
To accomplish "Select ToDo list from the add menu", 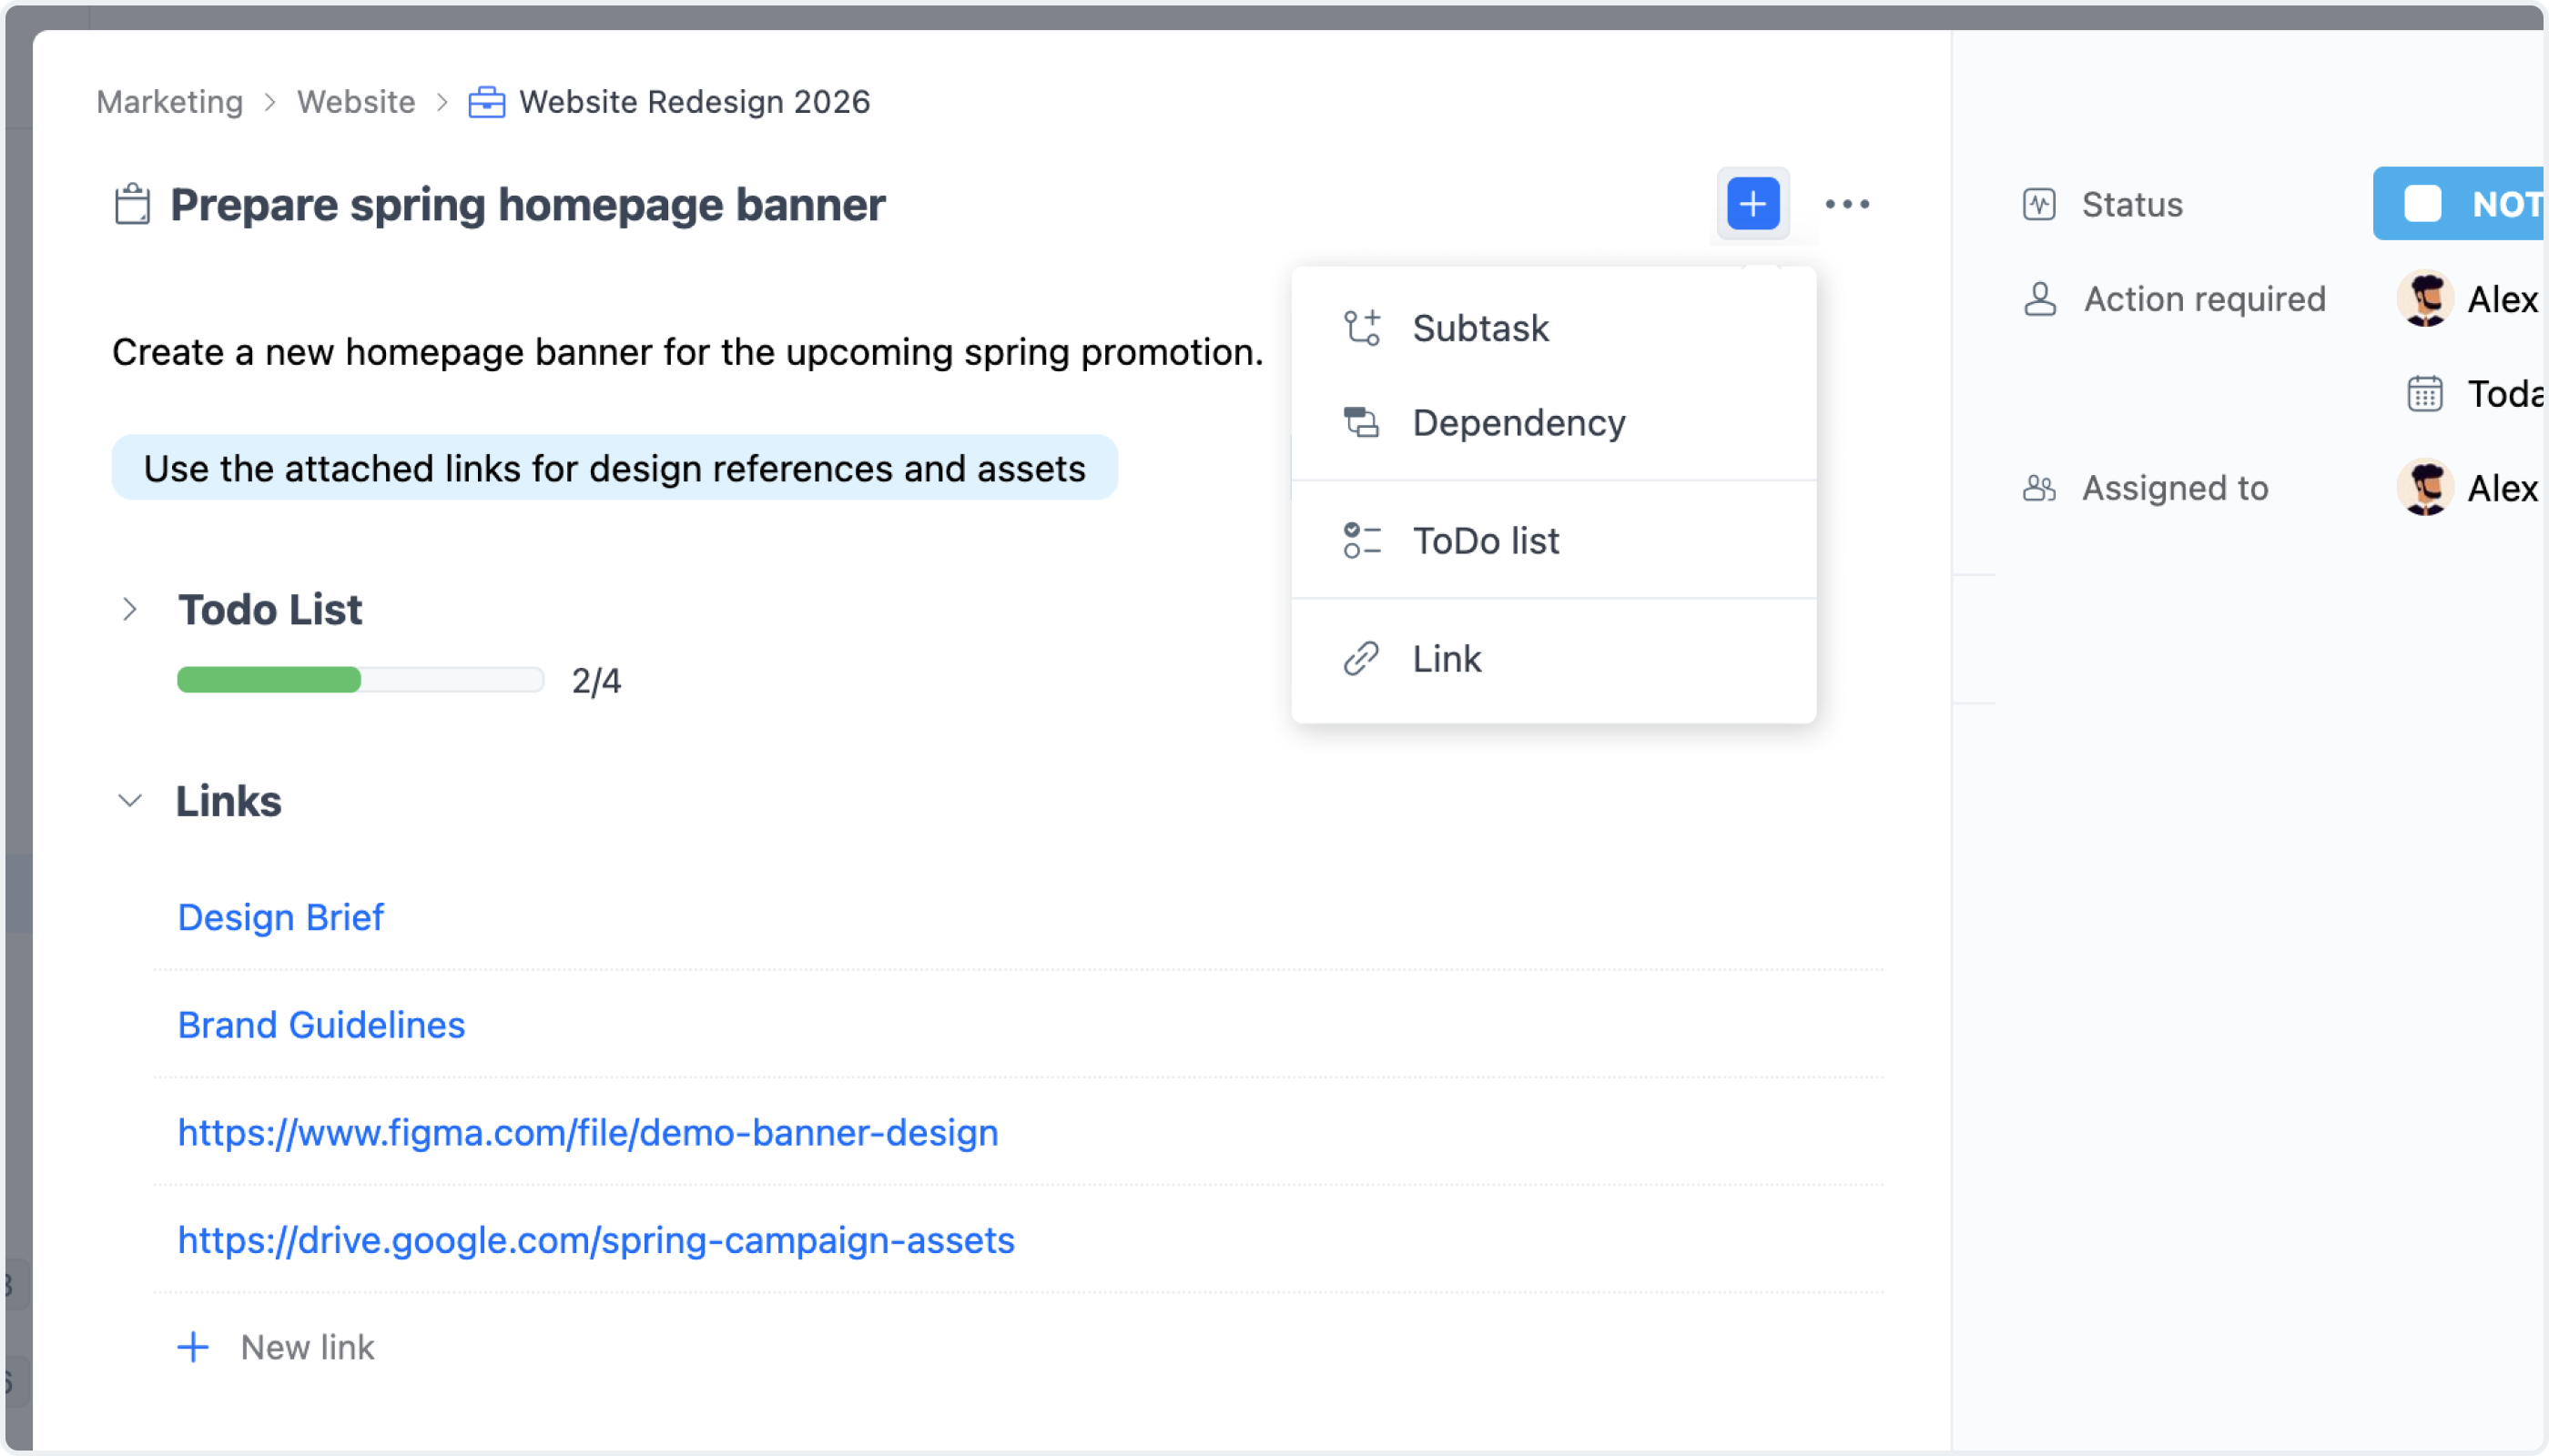I will pyautogui.click(x=1486, y=540).
